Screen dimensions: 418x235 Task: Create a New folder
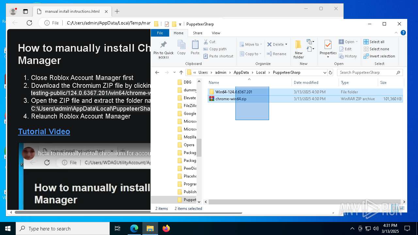point(298,49)
